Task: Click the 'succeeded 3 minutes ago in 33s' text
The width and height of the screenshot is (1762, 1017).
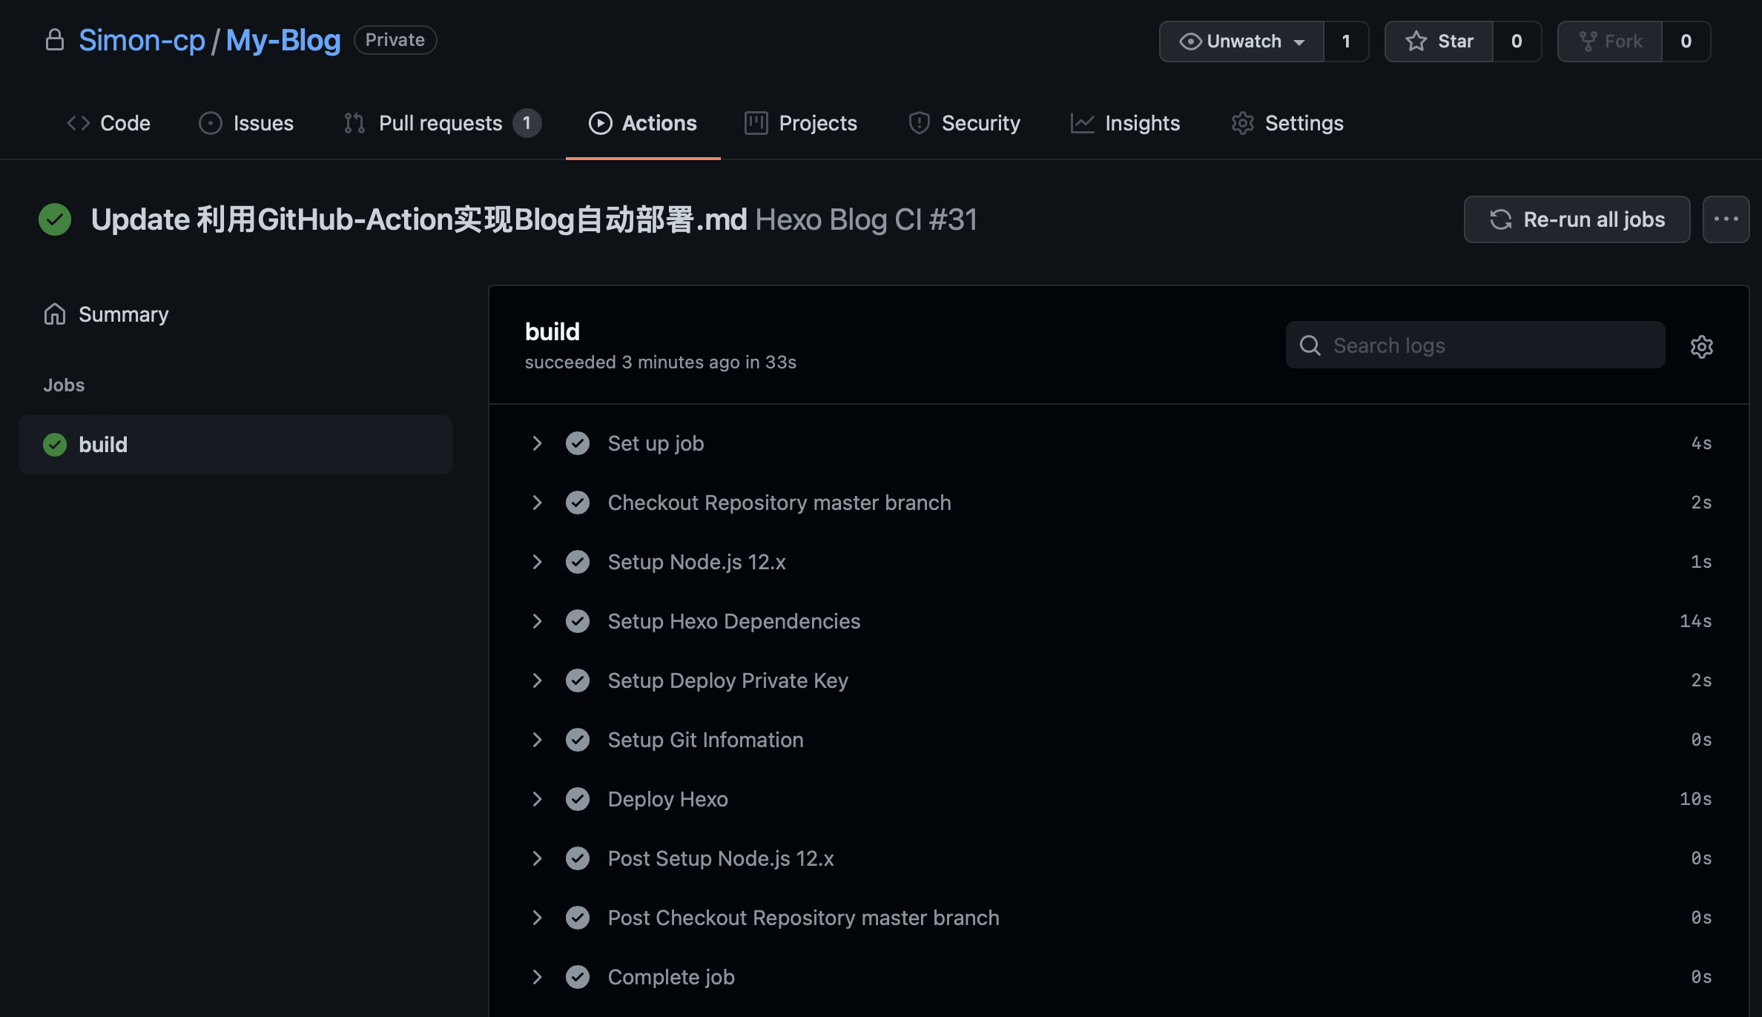Action: (660, 362)
